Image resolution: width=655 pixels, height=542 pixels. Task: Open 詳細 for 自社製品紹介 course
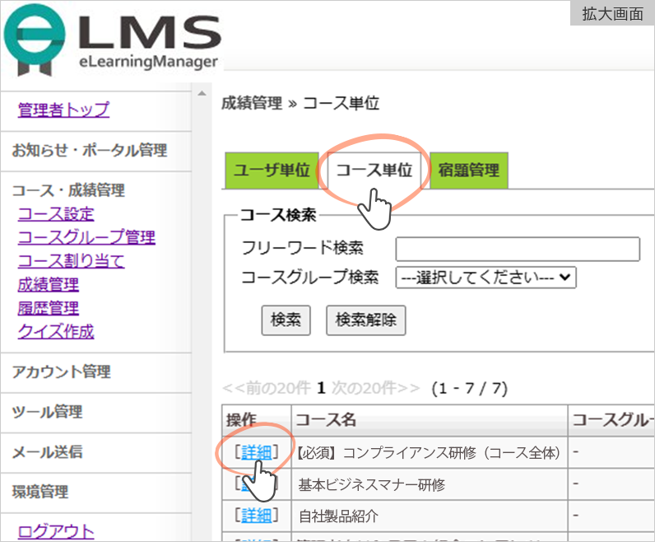[x=257, y=516]
